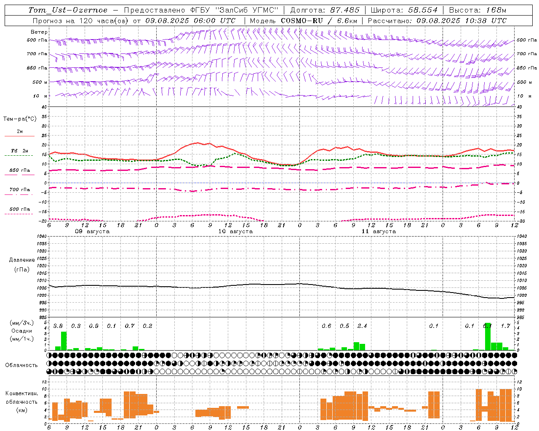The image size is (539, 431).
Task: Click the Давление pressure panel label
Action: [x=22, y=260]
